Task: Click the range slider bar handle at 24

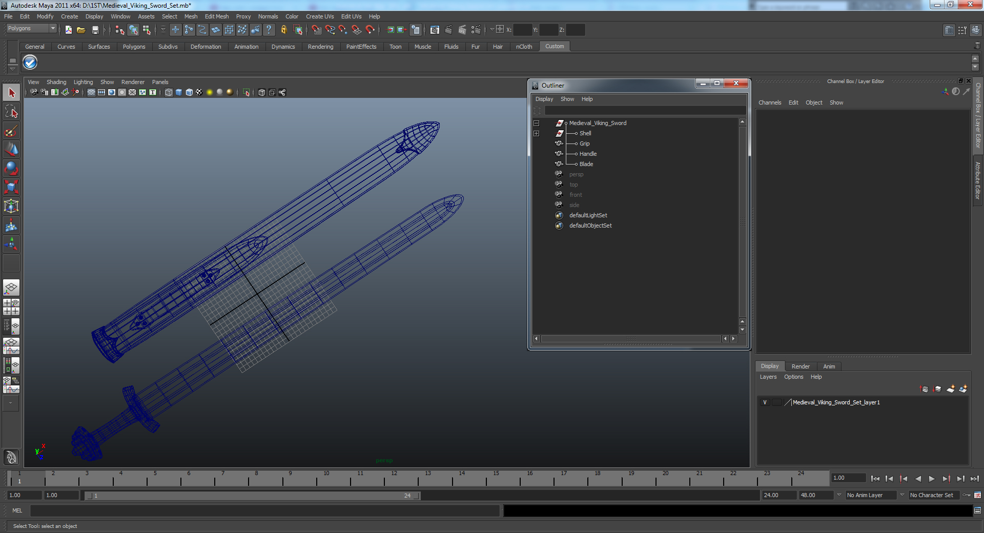Action: 417,496
